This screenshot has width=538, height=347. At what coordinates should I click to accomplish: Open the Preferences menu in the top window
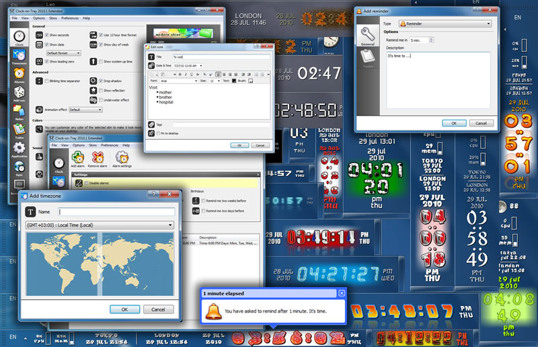pyautogui.click(x=69, y=18)
